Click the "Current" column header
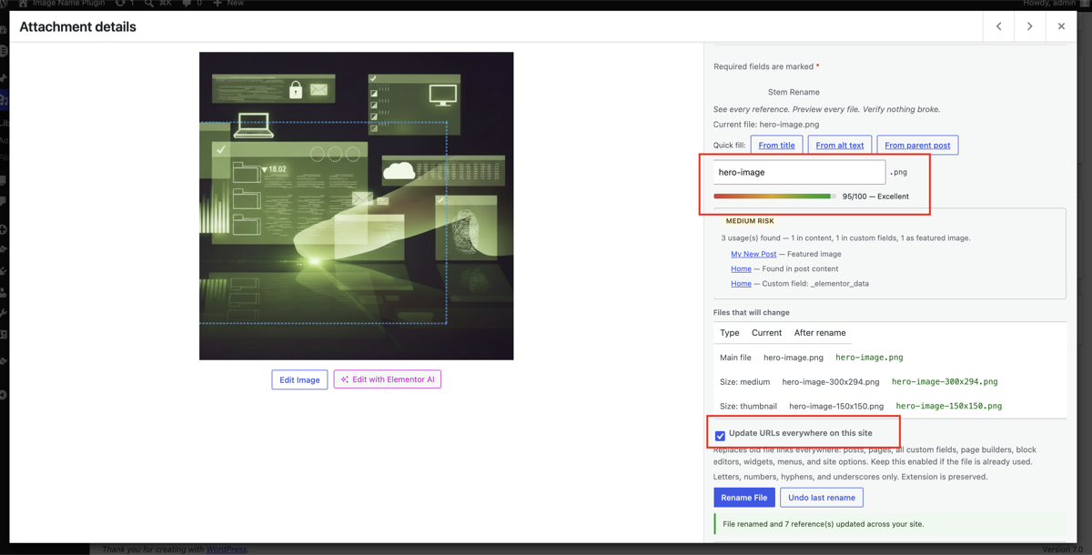This screenshot has width=1092, height=555. point(766,333)
